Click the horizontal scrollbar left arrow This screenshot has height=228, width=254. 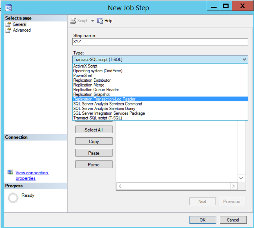120,186
